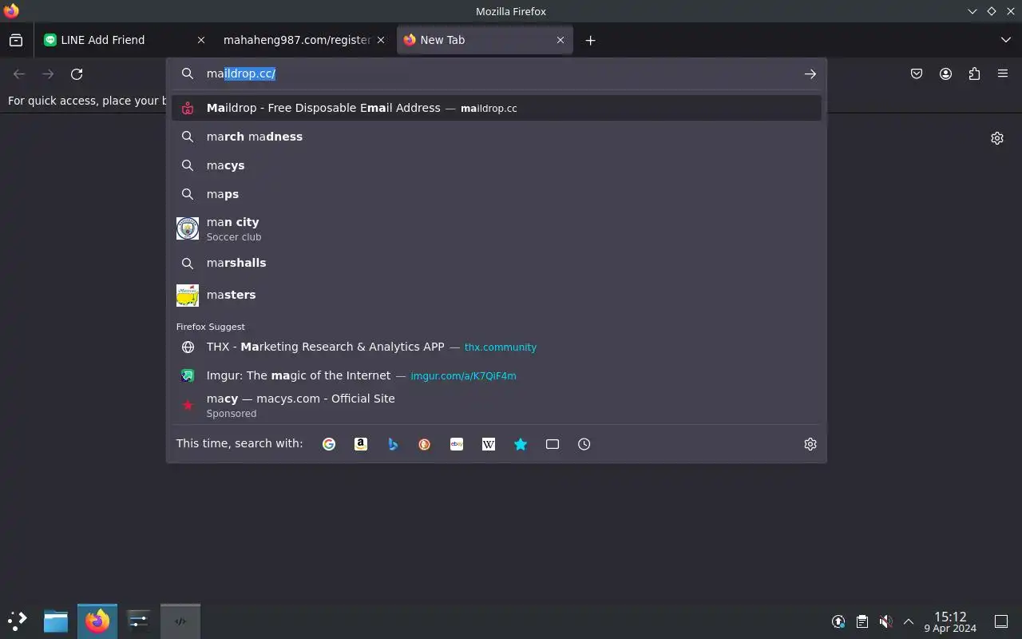Search open tabs using the tabs icon

coord(553,444)
